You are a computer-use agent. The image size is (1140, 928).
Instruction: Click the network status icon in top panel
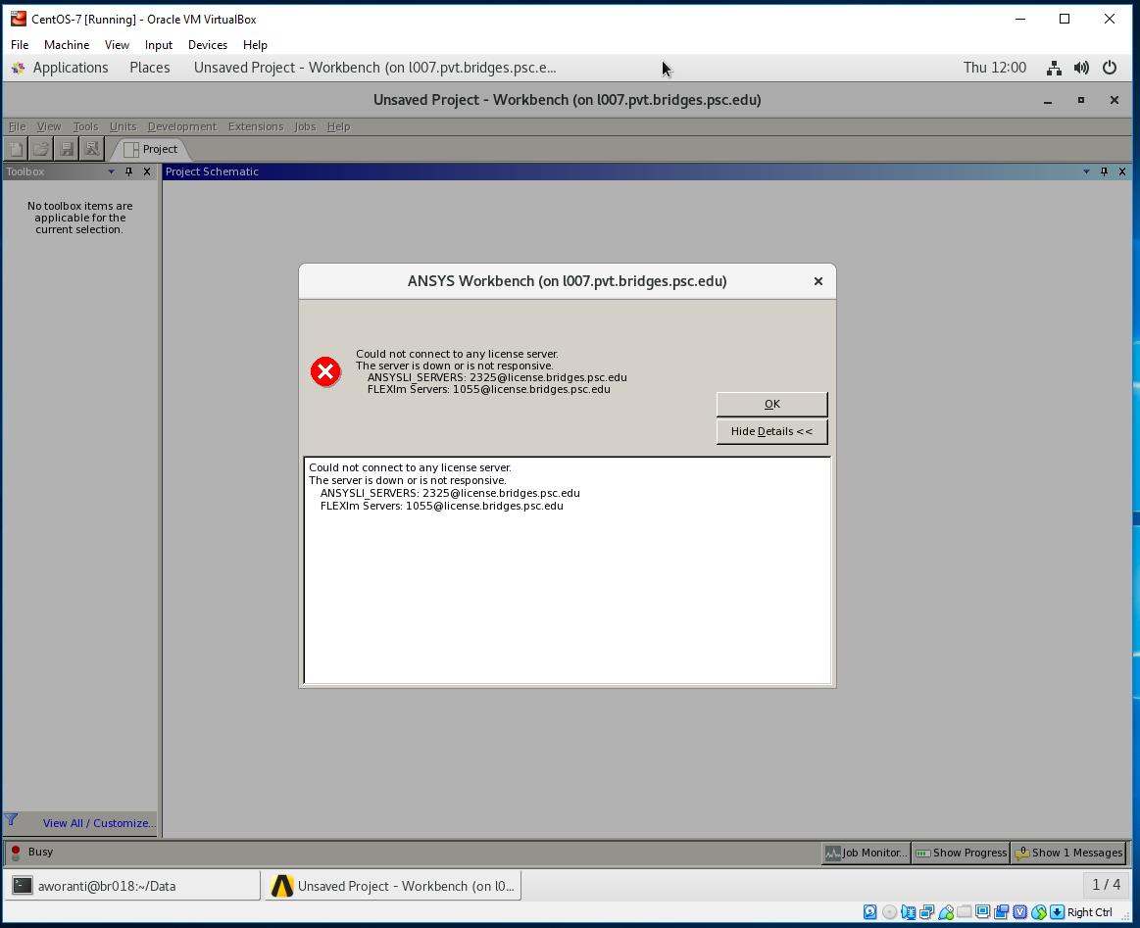tap(1054, 69)
